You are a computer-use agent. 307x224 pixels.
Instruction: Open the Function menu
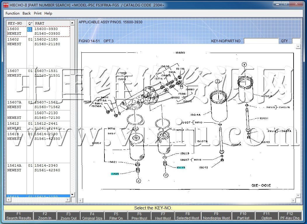pyautogui.click(x=13, y=13)
